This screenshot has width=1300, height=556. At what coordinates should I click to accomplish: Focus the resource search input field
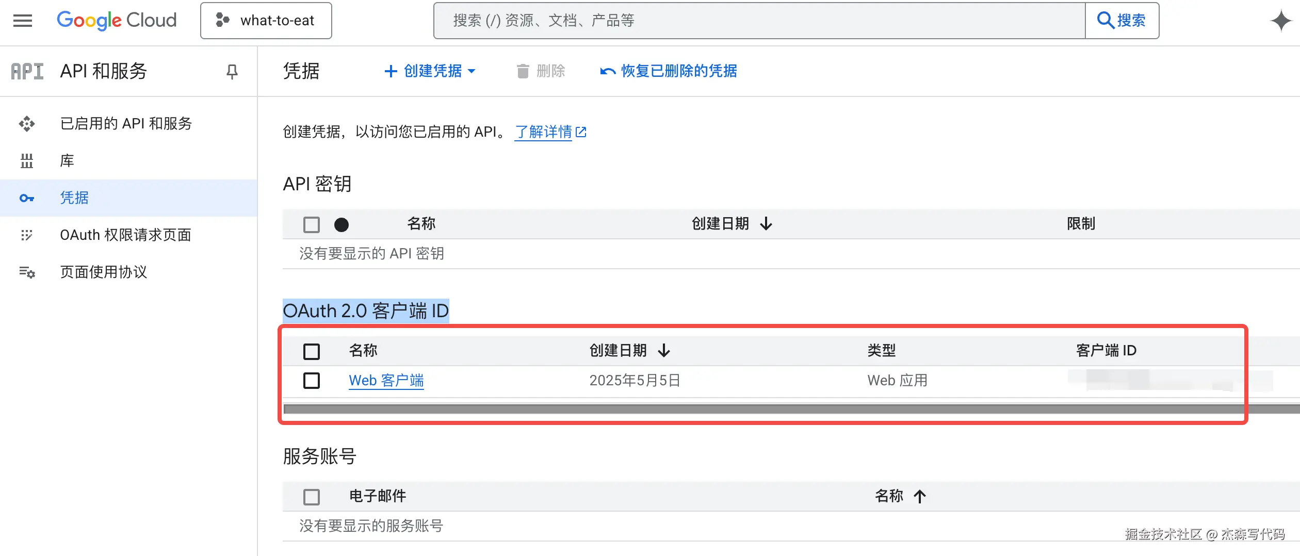(759, 21)
